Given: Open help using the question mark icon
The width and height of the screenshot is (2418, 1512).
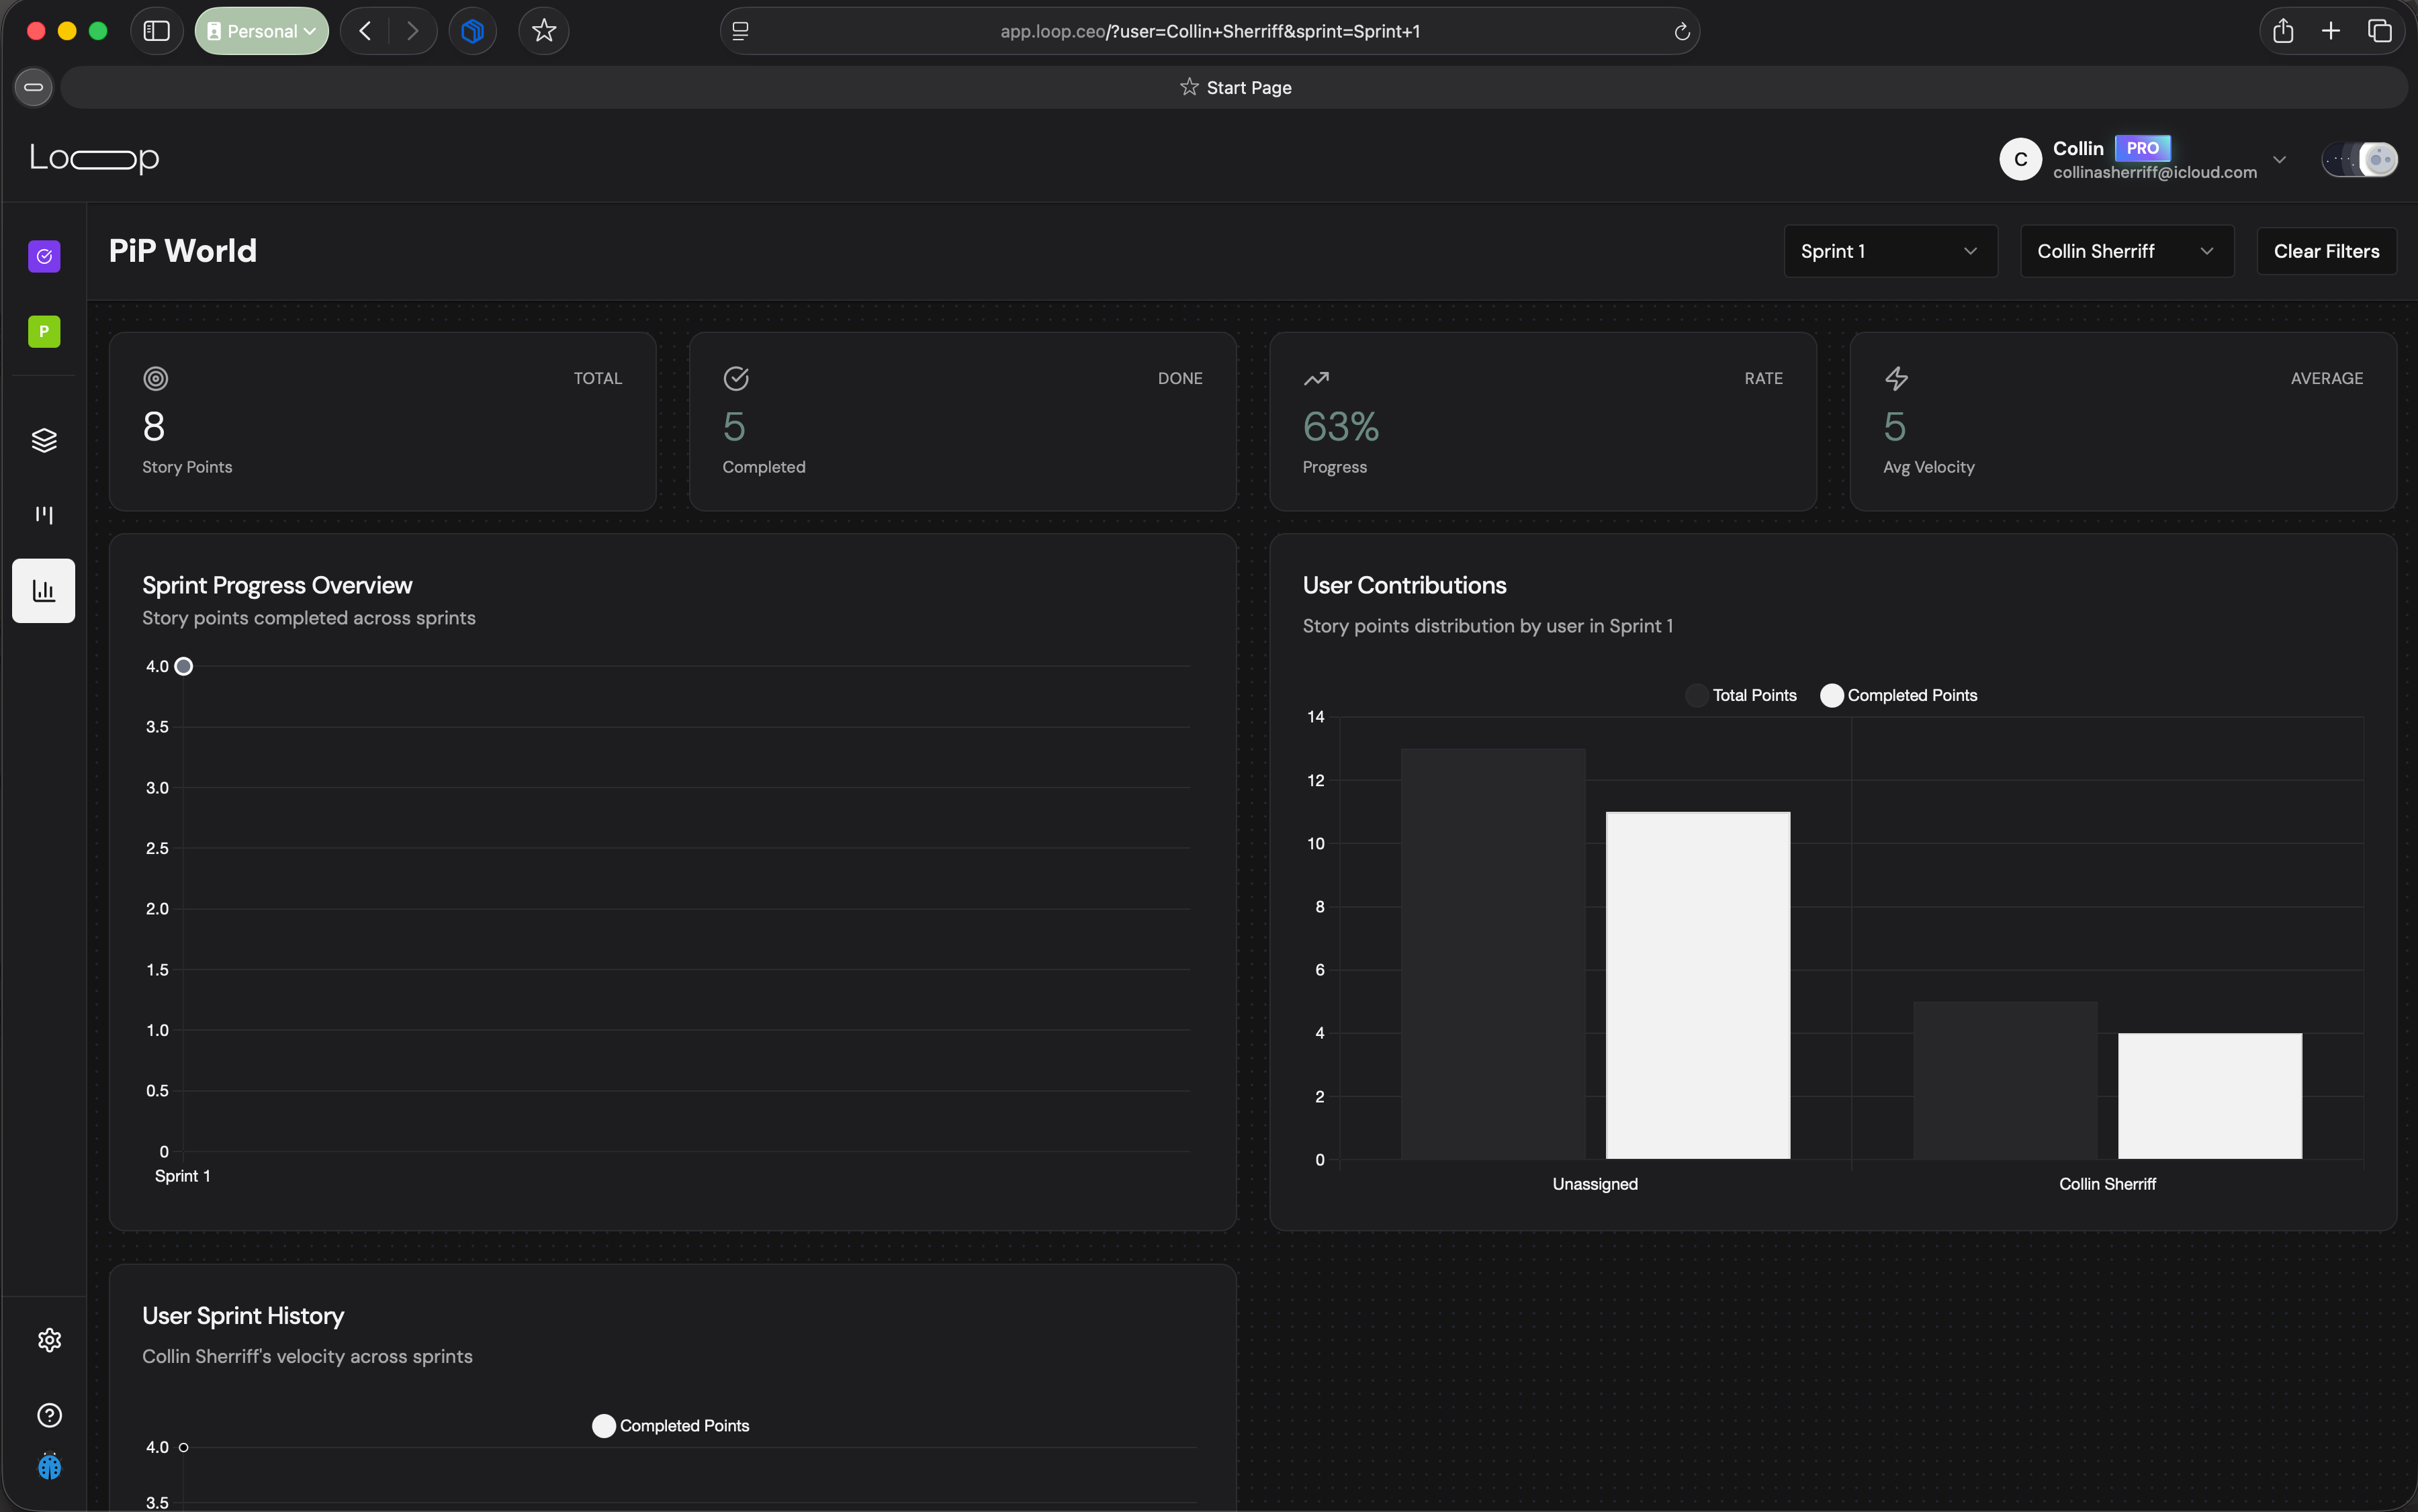Looking at the screenshot, I should click(48, 1415).
